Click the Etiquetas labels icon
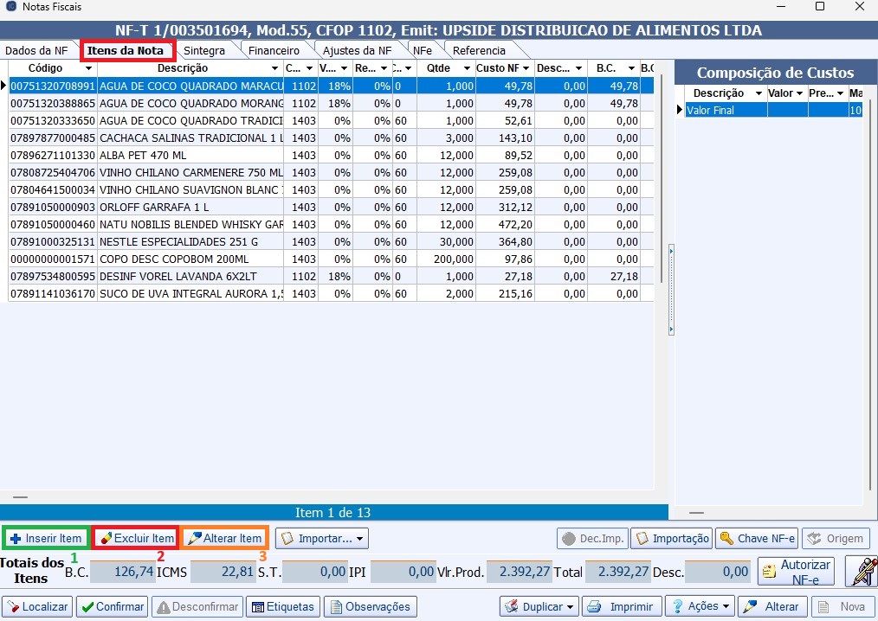 click(x=256, y=606)
